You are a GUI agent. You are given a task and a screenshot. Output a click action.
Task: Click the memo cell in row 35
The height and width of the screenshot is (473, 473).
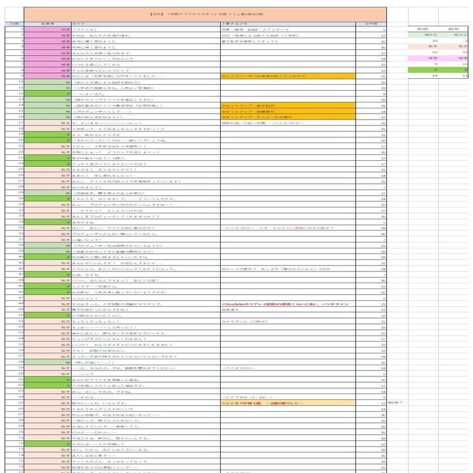coord(288,228)
